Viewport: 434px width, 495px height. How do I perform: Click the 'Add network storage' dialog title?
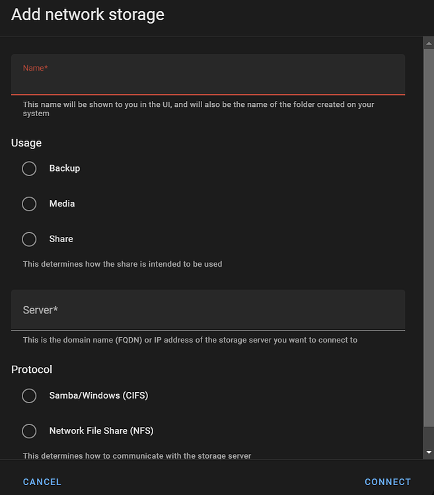[88, 15]
